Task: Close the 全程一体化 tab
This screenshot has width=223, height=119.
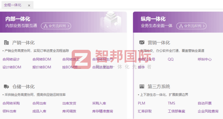Action: pos(29,5)
